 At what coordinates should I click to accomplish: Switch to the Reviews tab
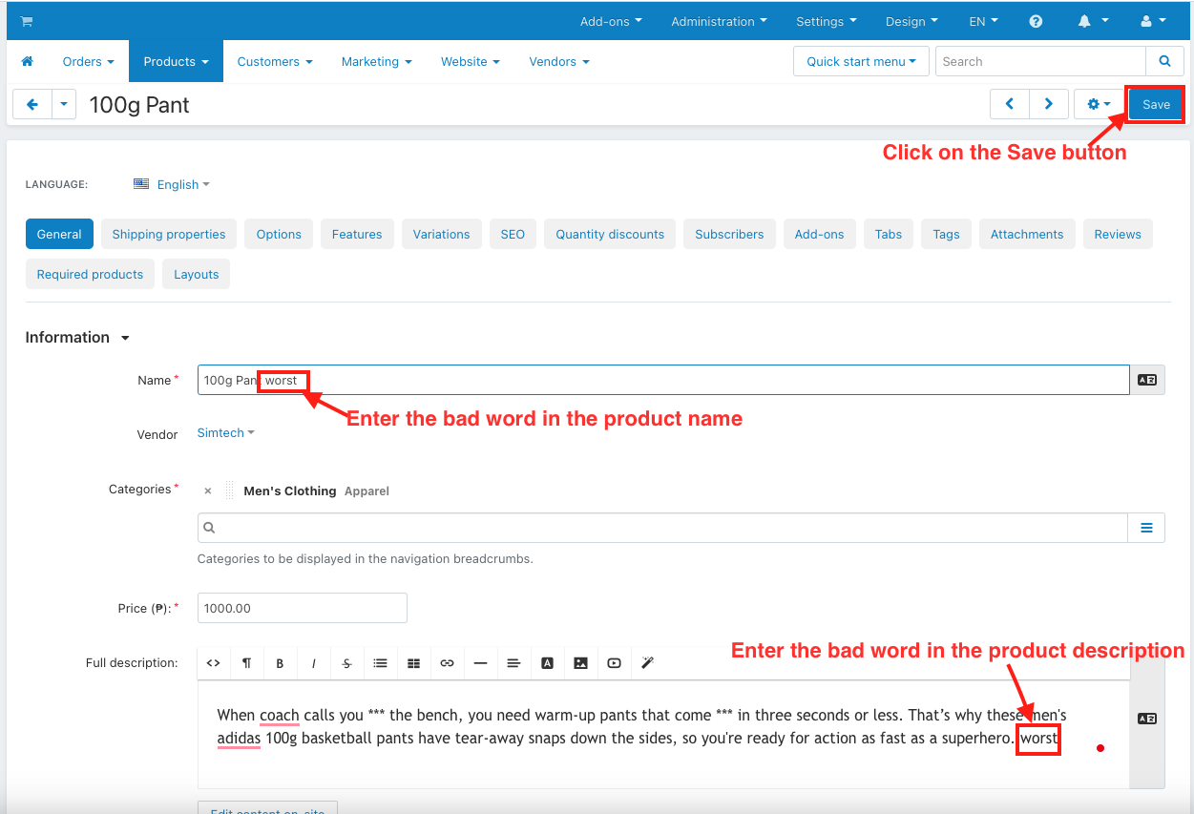click(1118, 234)
